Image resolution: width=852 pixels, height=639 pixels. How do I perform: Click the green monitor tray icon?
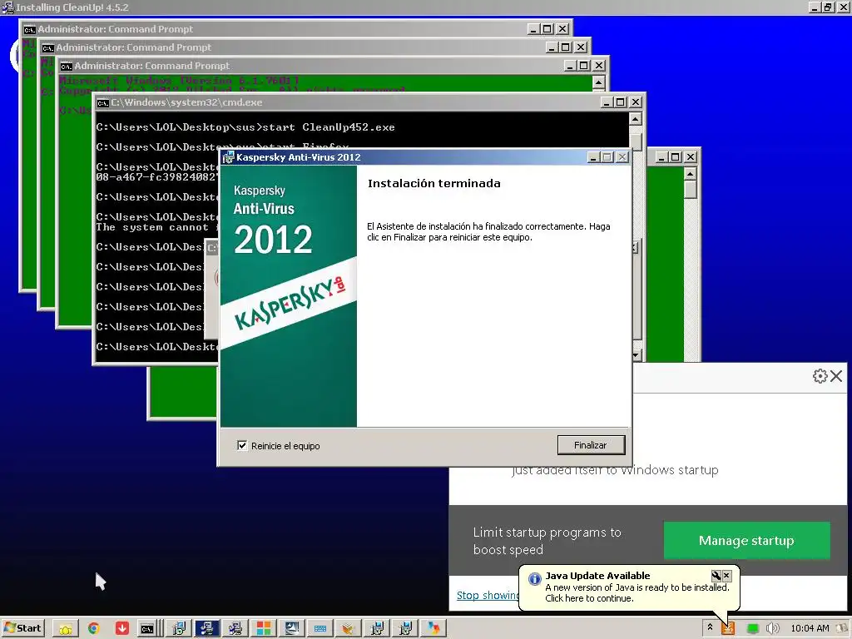click(752, 629)
